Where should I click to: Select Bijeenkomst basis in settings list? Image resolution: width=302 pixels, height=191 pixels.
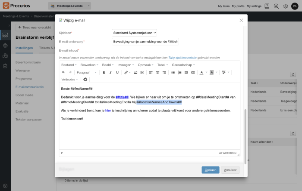click(x=28, y=62)
